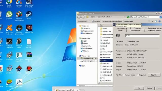This screenshot has height=91, width=162.
Task: Enable the Только чтение checkbox
Action: tap(124, 75)
